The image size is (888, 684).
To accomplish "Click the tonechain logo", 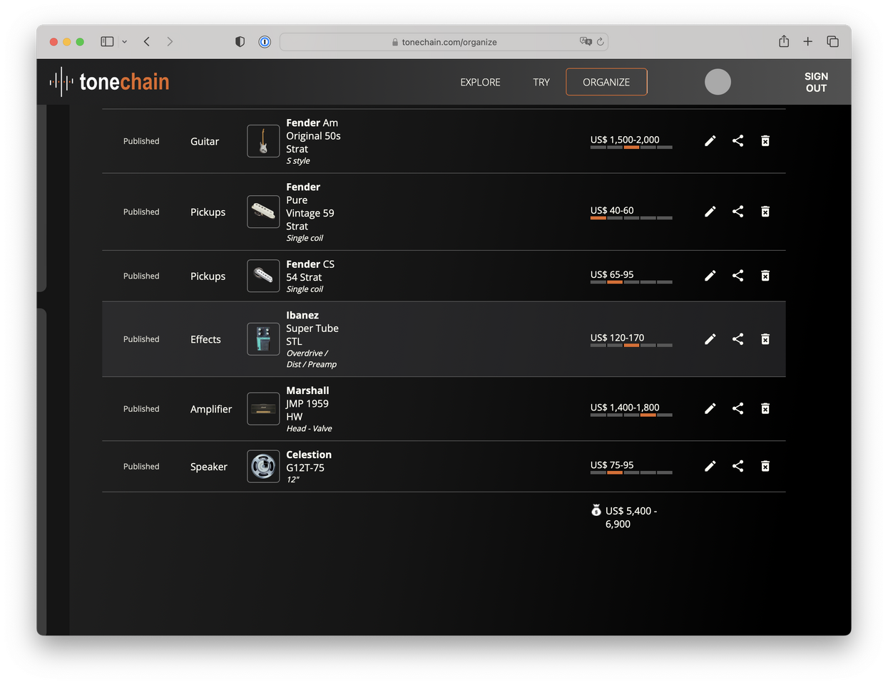I will [x=109, y=82].
